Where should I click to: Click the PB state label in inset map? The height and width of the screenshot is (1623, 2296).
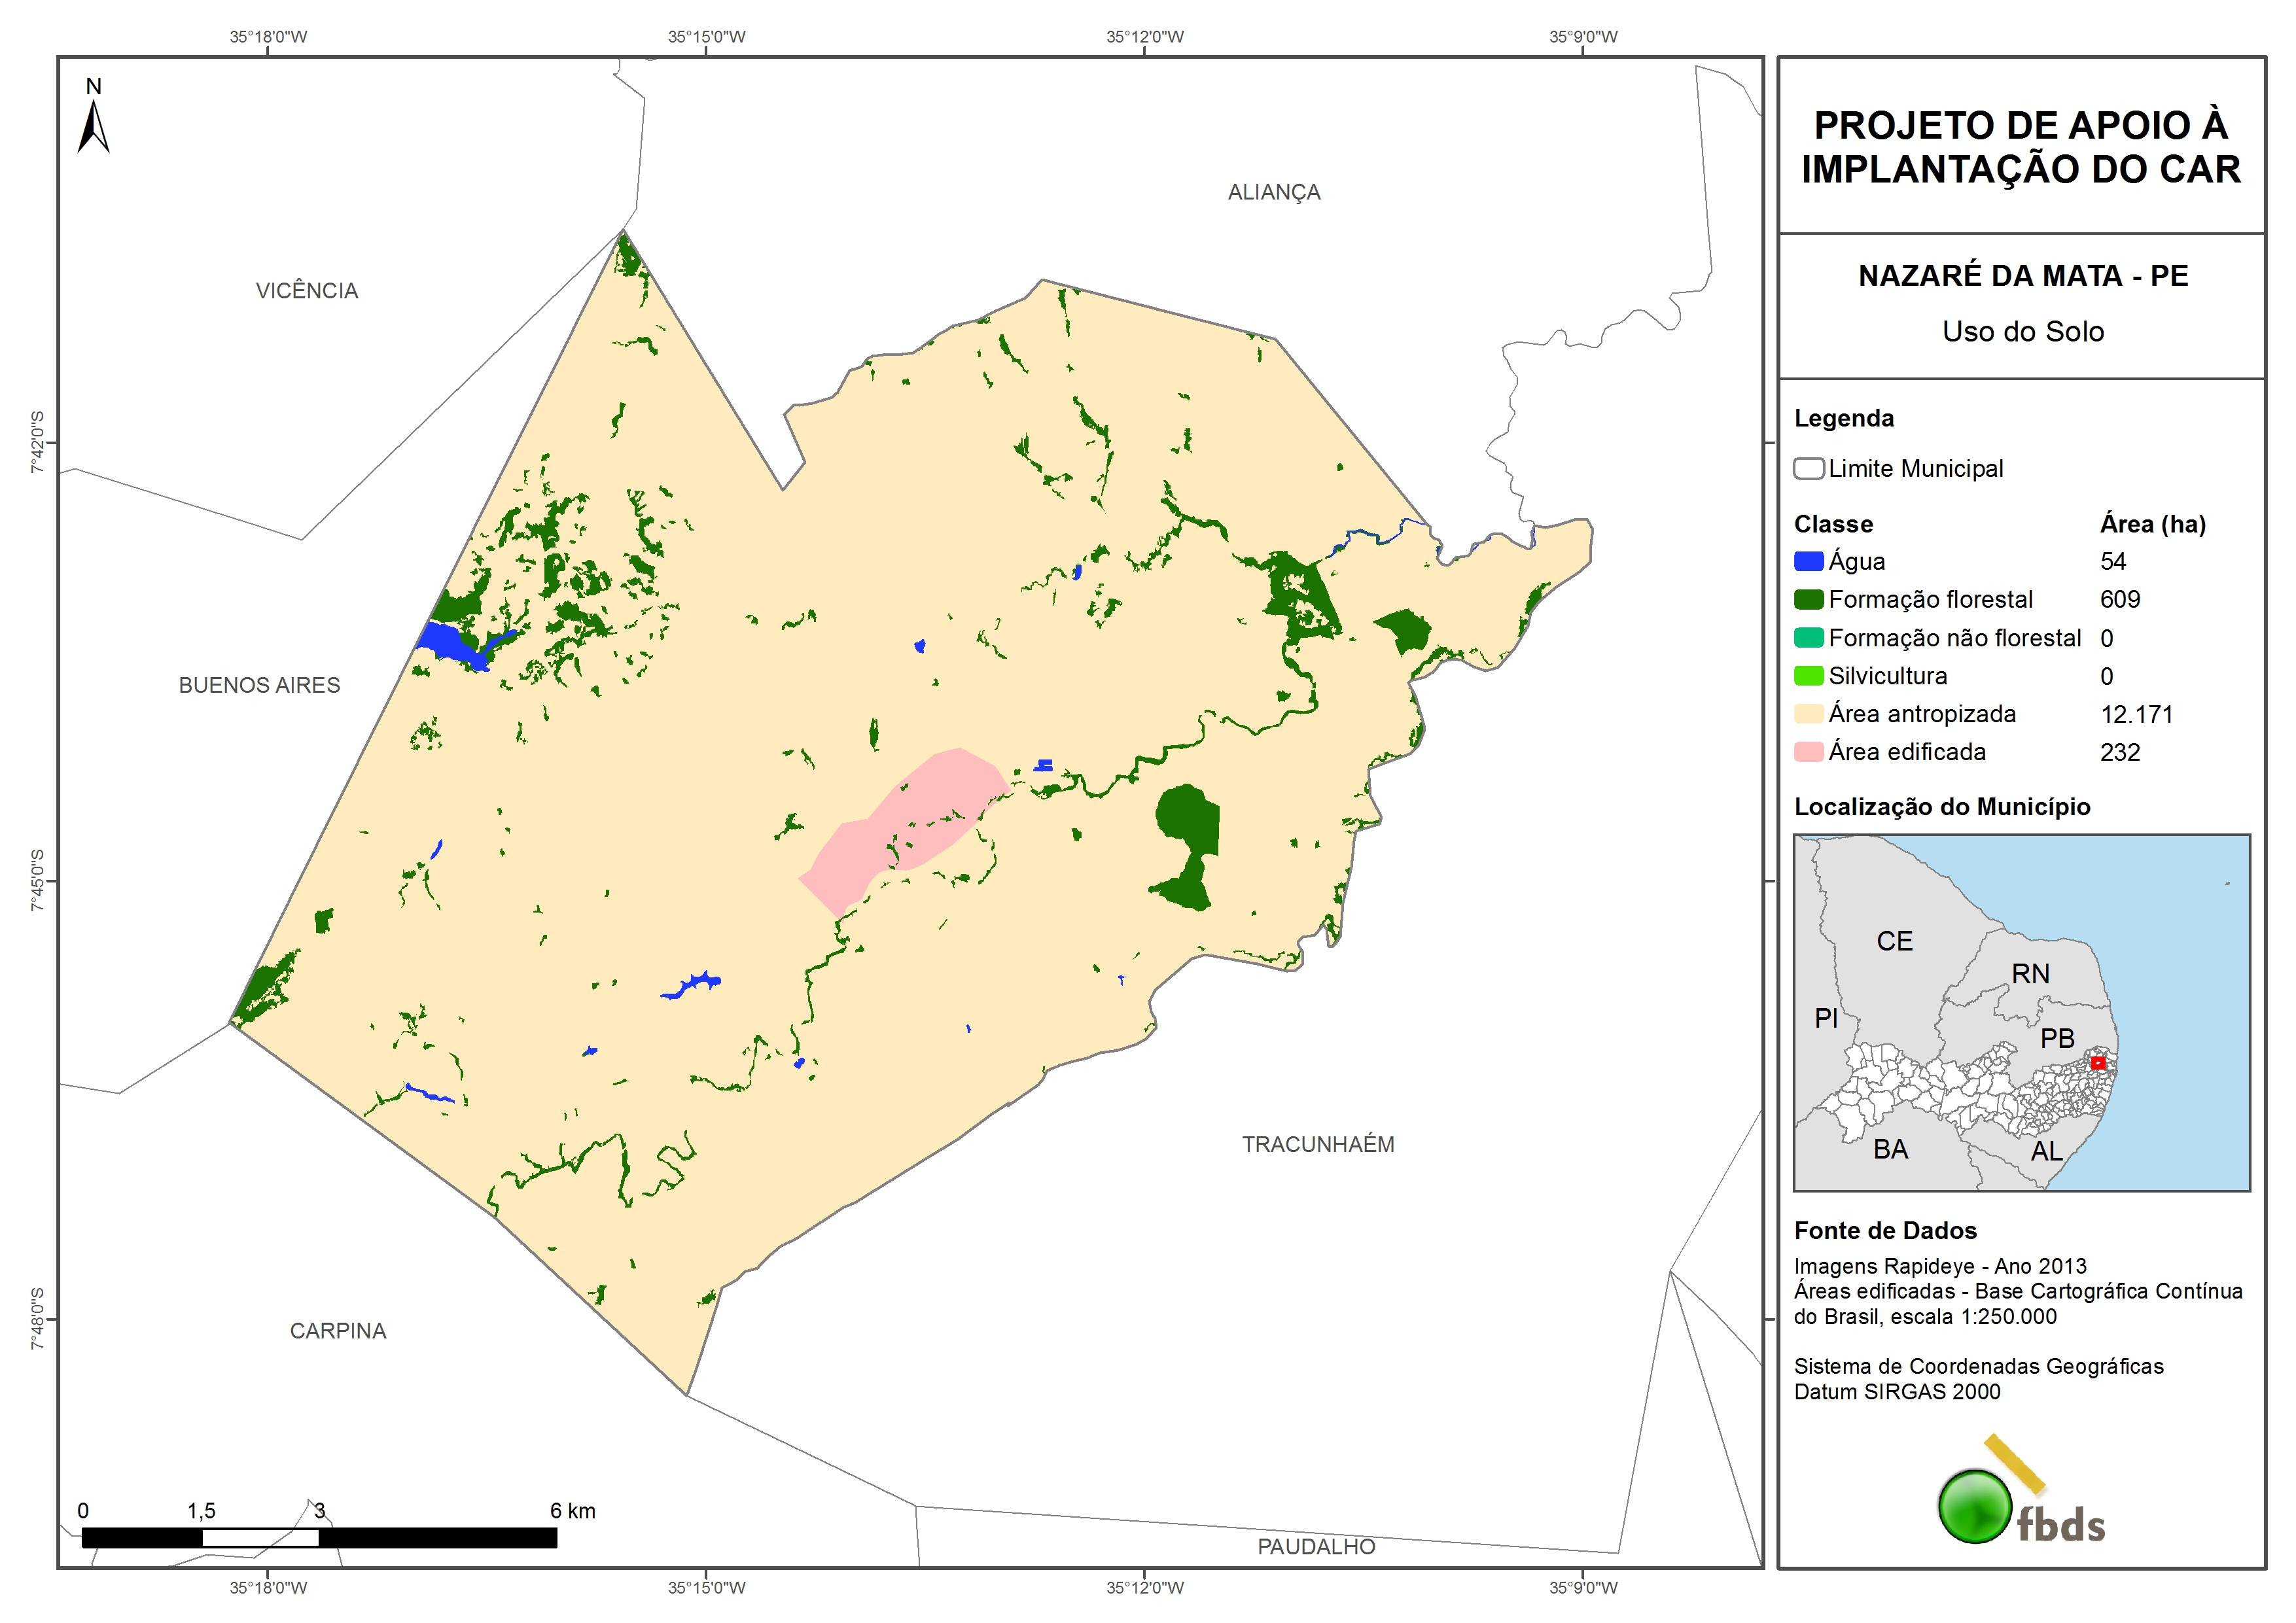(2057, 1038)
